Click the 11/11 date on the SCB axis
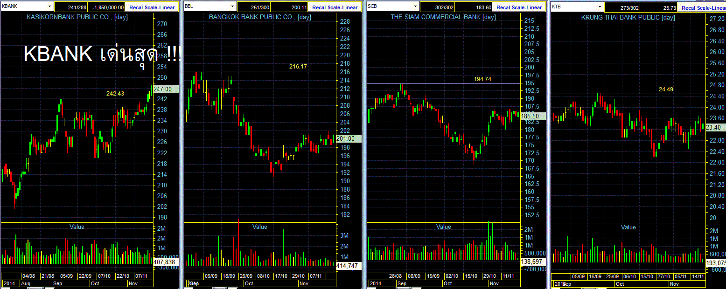 tap(508, 276)
